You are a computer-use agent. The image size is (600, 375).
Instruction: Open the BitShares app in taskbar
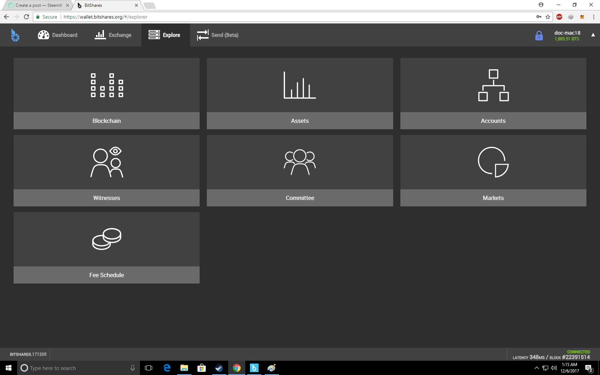tap(254, 368)
